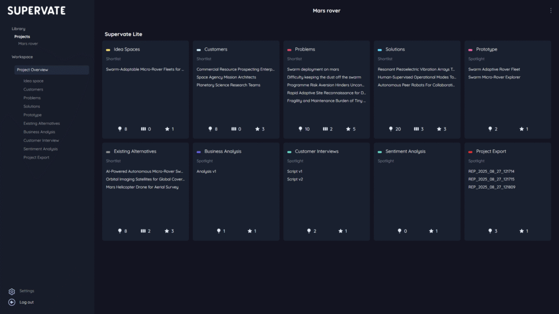The width and height of the screenshot is (559, 314).
Task: Click the columns icon in Existing Alternatives card
Action: (143, 231)
